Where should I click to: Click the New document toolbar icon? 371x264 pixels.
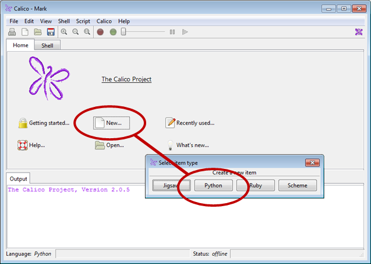click(25, 32)
